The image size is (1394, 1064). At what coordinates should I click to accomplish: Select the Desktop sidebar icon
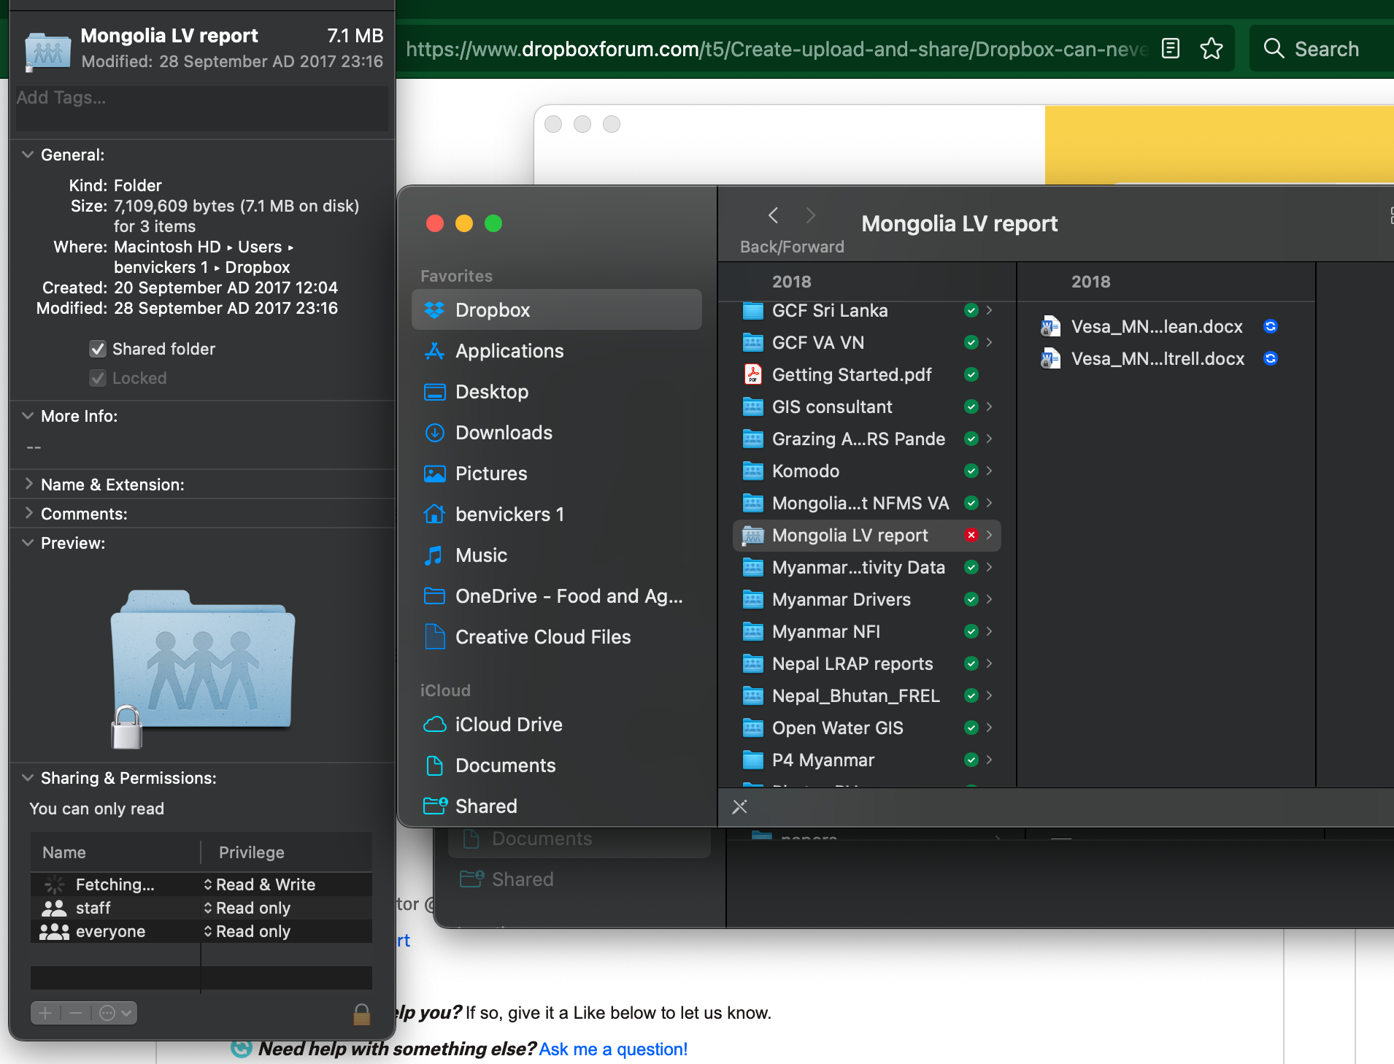pos(434,392)
